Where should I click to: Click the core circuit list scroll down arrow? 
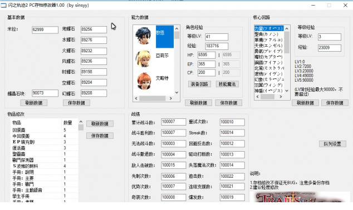click(287, 91)
